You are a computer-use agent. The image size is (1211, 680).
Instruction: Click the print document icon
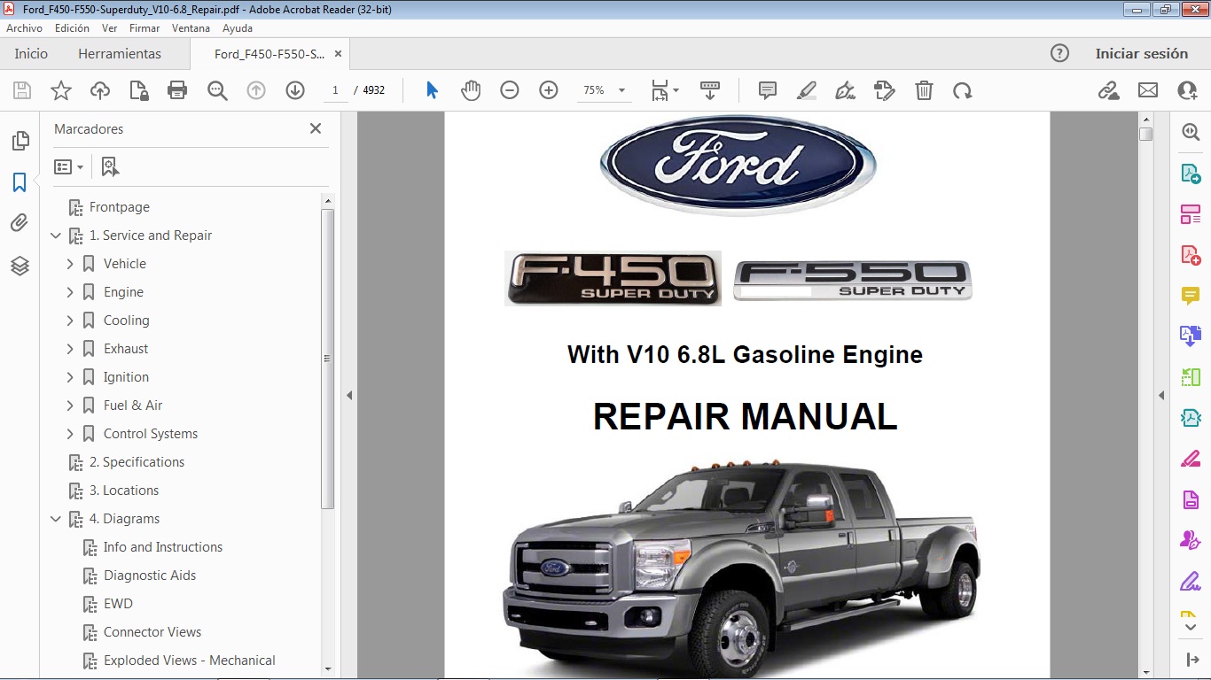click(x=176, y=89)
